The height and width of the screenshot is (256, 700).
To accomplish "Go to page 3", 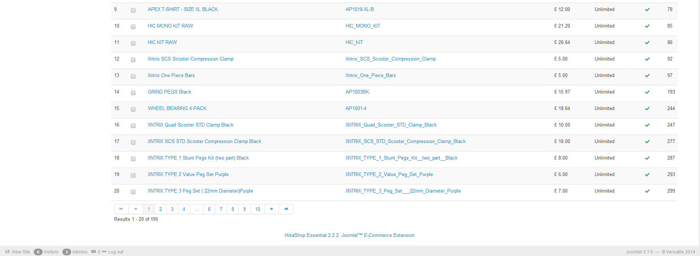I will coord(172,209).
